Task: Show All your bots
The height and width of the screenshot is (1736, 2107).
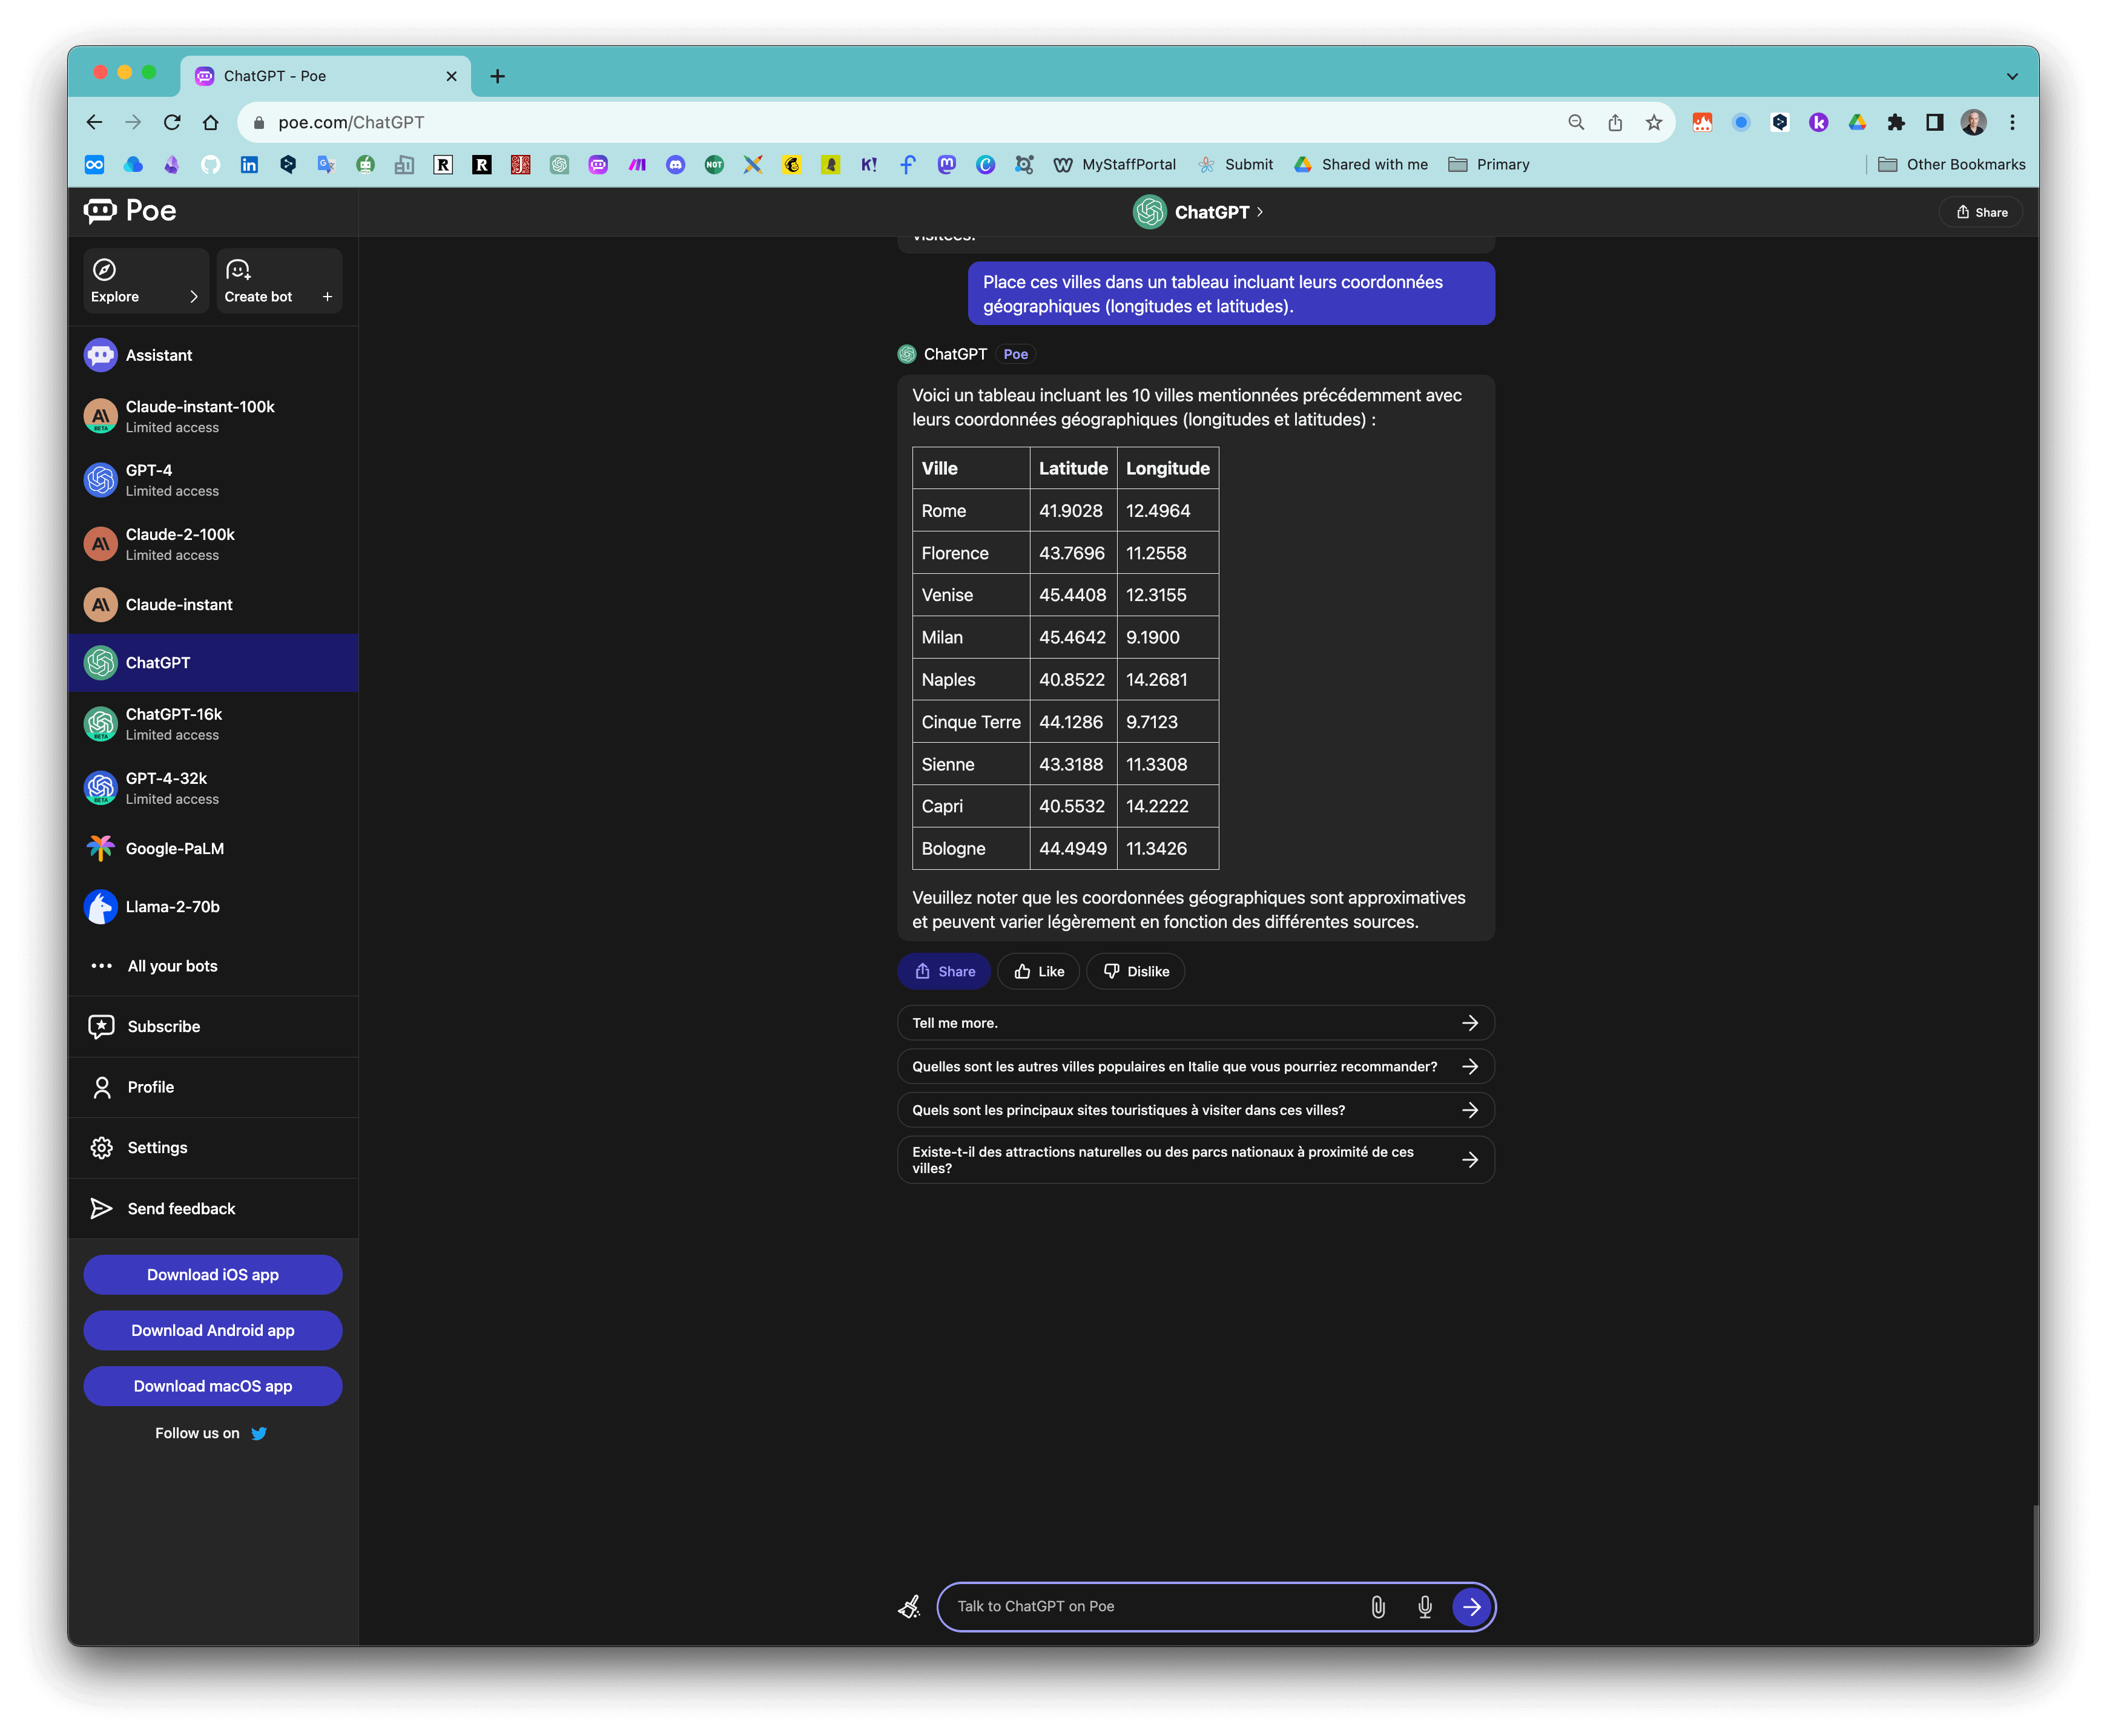Action: pos(213,966)
